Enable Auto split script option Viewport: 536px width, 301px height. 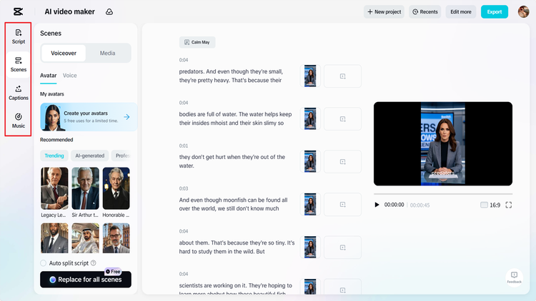point(44,263)
